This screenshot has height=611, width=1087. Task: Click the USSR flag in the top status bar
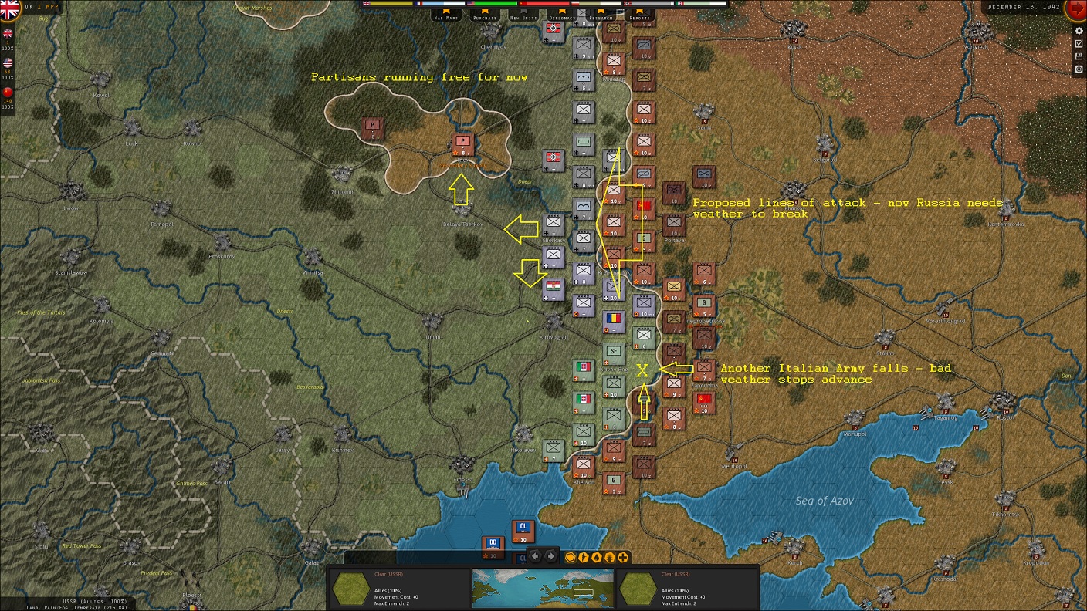(x=523, y=4)
